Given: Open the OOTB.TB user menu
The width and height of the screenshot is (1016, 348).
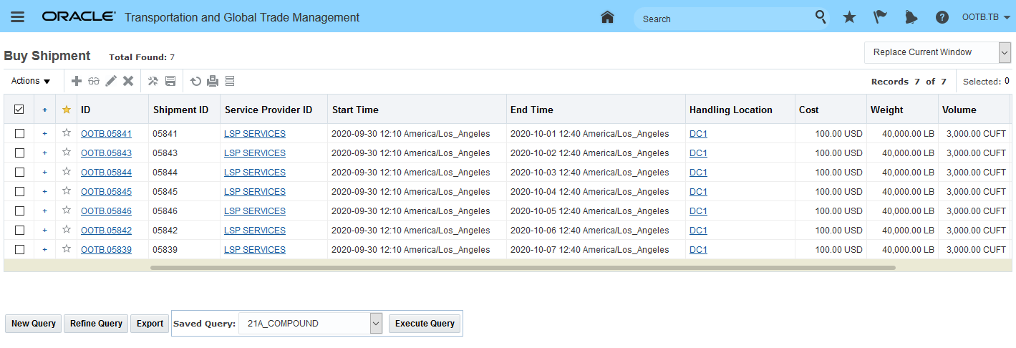Looking at the screenshot, I should (x=986, y=17).
